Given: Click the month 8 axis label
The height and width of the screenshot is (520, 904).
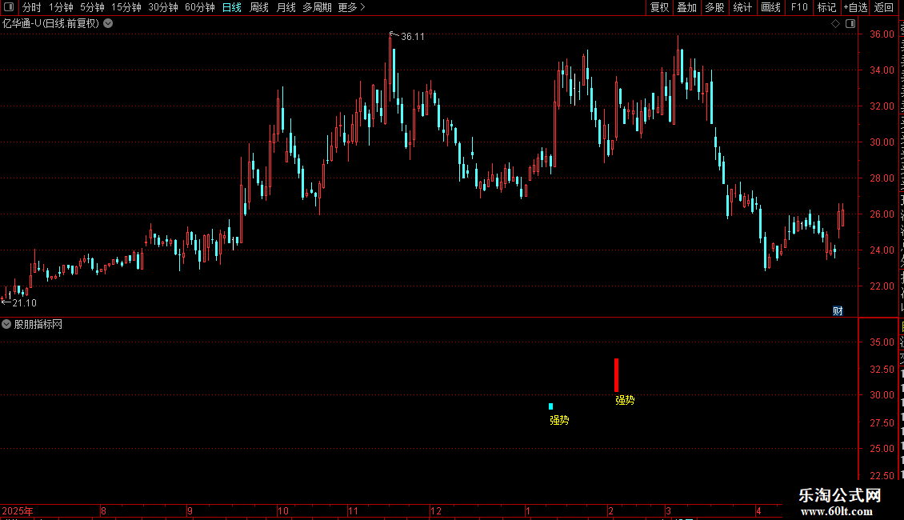Looking at the screenshot, I should [x=104, y=510].
